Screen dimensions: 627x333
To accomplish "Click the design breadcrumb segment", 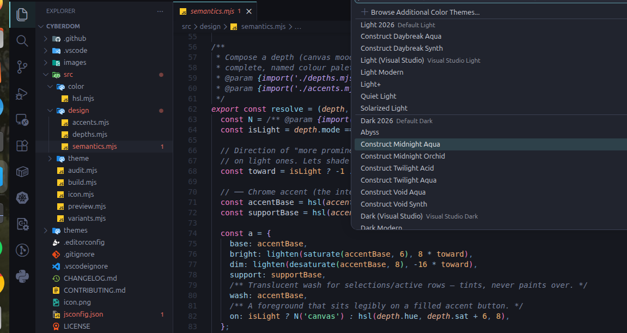I will coord(210,26).
